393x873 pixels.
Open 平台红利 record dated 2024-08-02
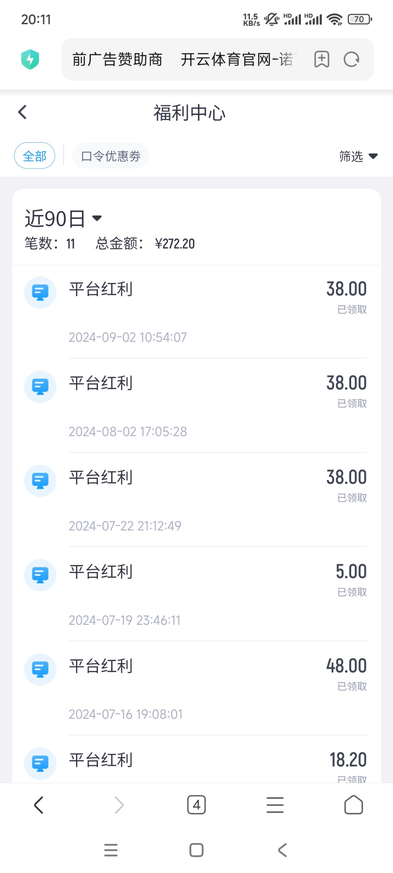[x=196, y=405]
